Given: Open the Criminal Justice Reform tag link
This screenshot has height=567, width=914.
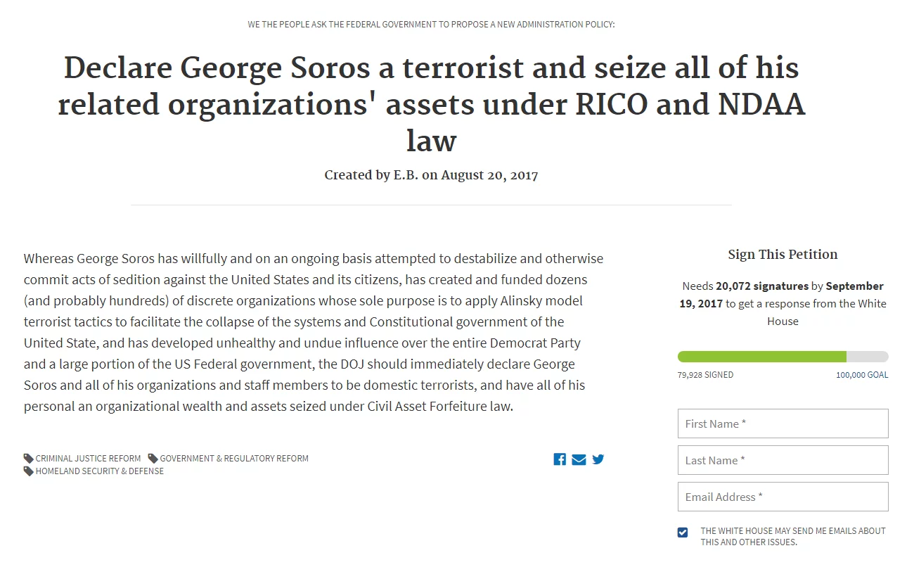Looking at the screenshot, I should pyautogui.click(x=88, y=459).
